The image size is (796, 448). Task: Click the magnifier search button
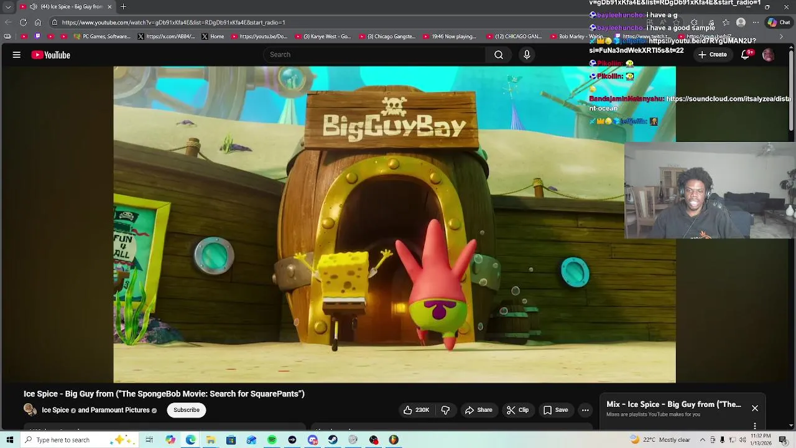(499, 55)
